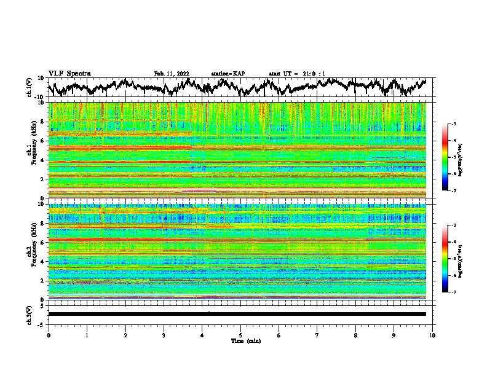Click time axis tick label "8"

point(355,335)
